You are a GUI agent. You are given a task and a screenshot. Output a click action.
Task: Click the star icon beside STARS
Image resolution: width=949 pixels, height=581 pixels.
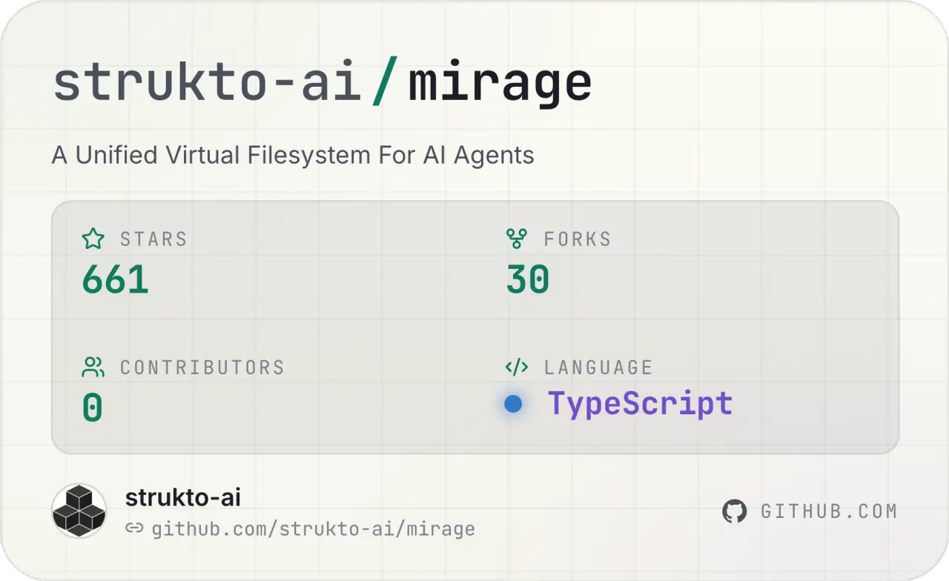(x=93, y=239)
